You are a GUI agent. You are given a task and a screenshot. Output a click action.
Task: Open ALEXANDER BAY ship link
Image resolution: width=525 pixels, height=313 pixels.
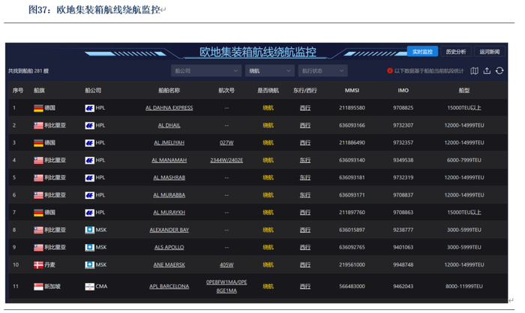pyautogui.click(x=169, y=230)
